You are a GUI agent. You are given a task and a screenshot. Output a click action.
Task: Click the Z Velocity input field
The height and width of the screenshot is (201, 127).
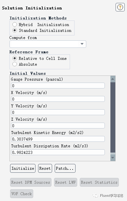tap(58, 126)
